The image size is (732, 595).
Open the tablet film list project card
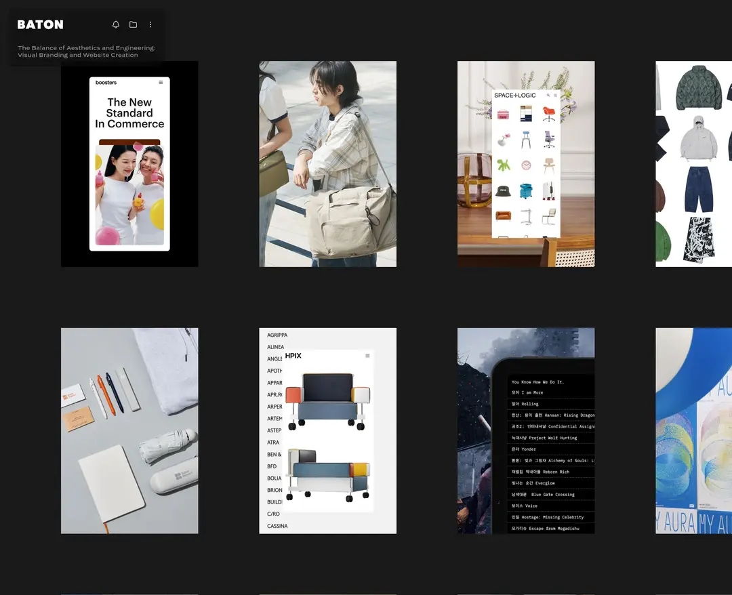526,431
